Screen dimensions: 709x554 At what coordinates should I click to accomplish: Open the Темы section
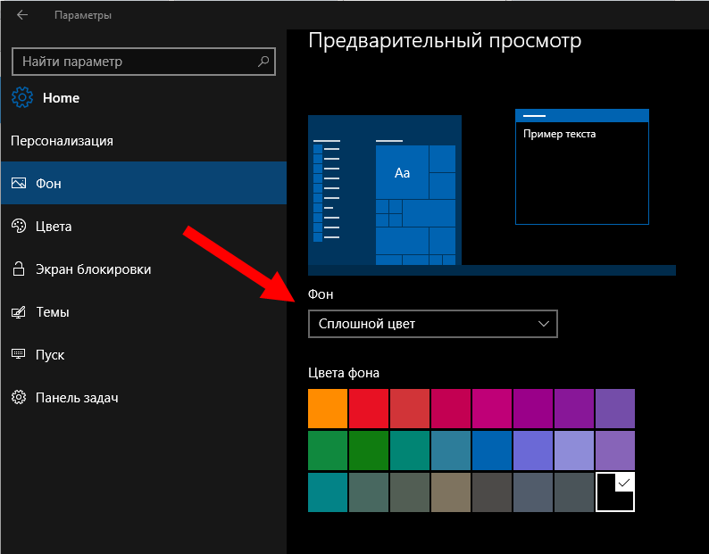144,312
